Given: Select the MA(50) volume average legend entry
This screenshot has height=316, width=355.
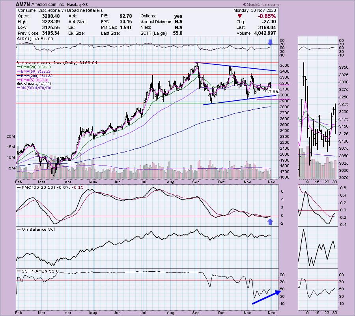Looking at the screenshot, I should click(x=35, y=88).
